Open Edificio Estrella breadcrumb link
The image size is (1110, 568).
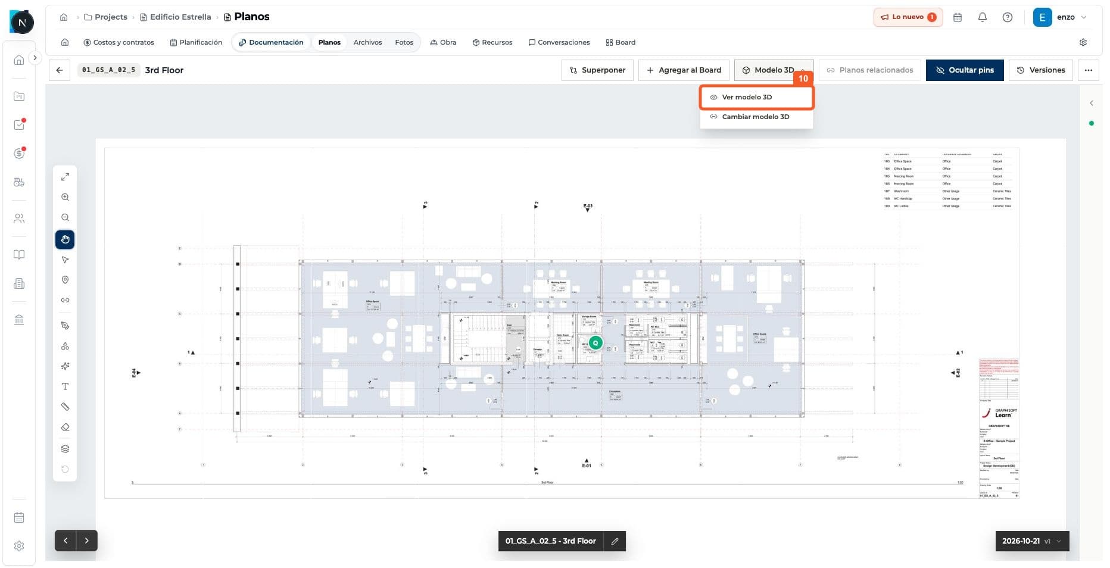pyautogui.click(x=176, y=17)
